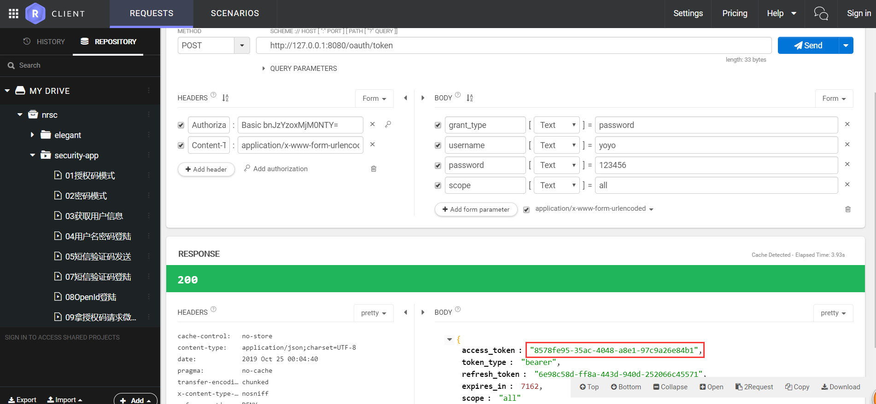This screenshot has width=876, height=404.
Task: Open response headers pretty dropdown
Action: coord(374,313)
